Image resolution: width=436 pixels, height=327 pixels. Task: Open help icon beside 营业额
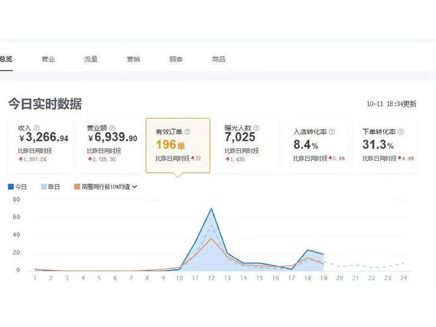tap(112, 128)
